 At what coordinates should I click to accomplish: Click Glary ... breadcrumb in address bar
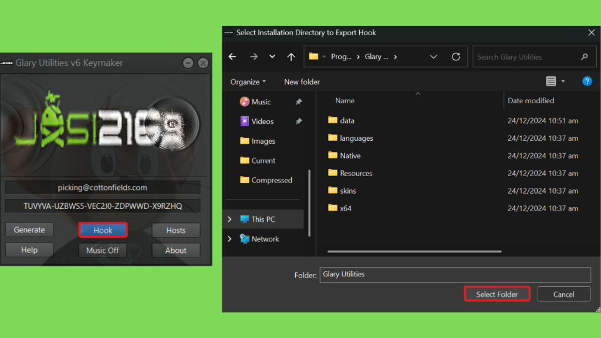click(376, 57)
